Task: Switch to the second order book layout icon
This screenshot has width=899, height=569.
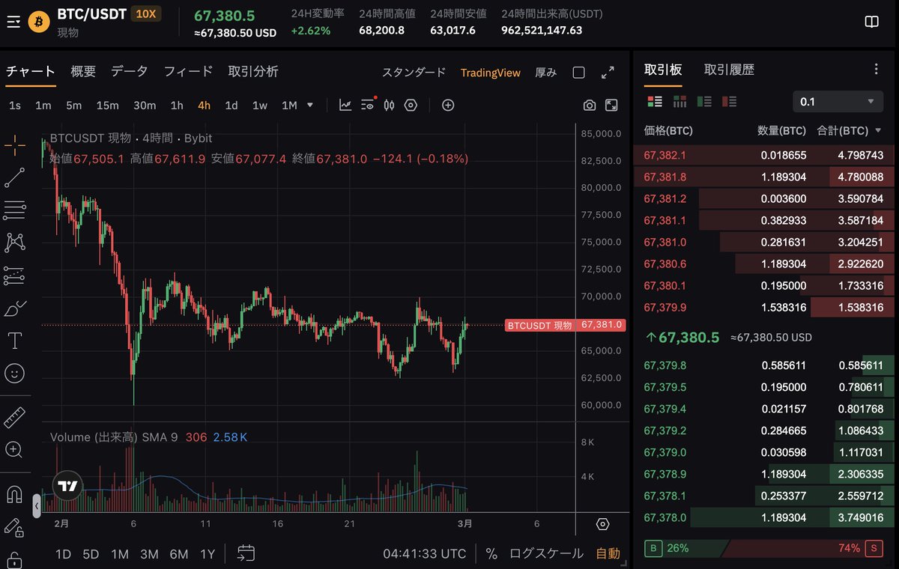Action: [679, 101]
